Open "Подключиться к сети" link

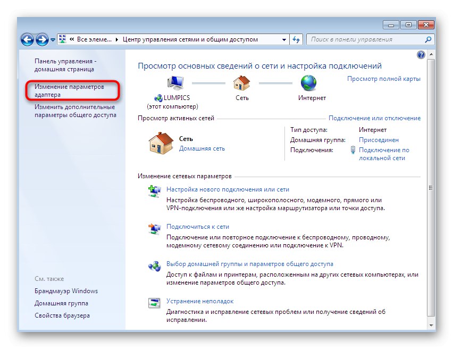tap(198, 227)
